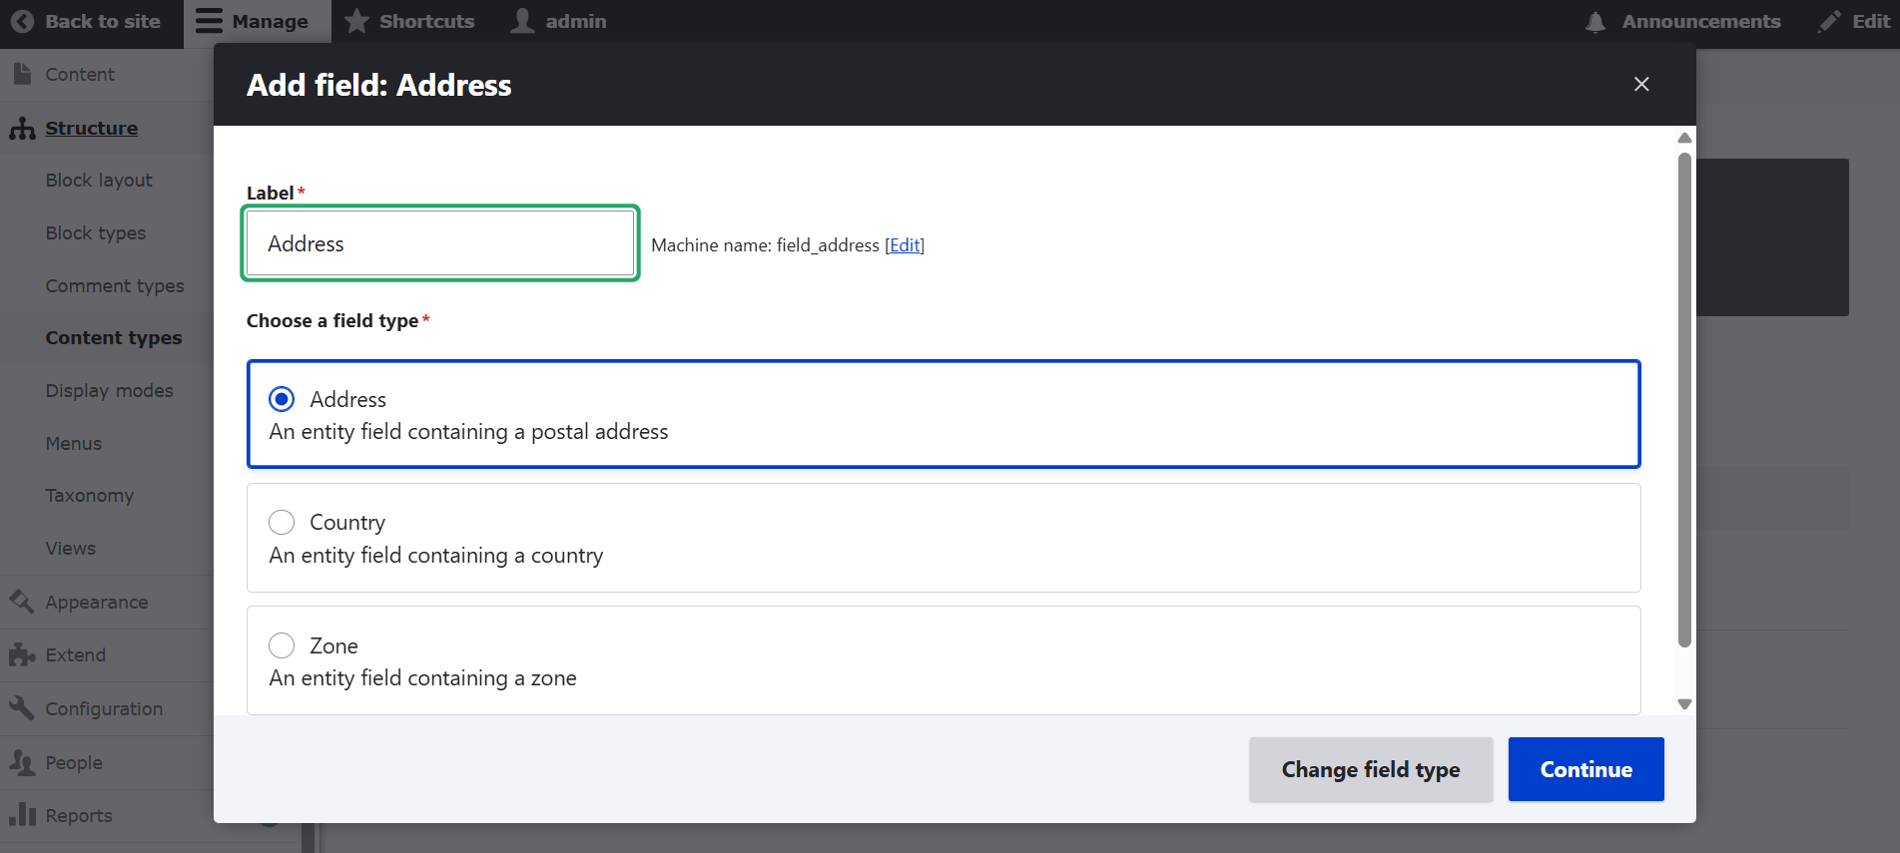Select the Zone field type radio
This screenshot has height=853, width=1900.
282,645
